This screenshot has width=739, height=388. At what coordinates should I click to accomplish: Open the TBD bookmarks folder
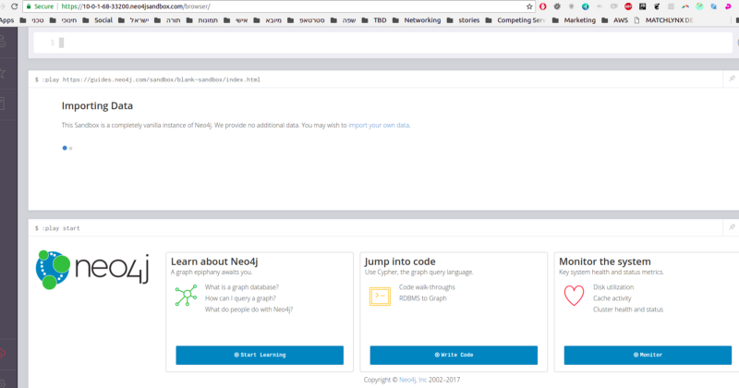374,20
